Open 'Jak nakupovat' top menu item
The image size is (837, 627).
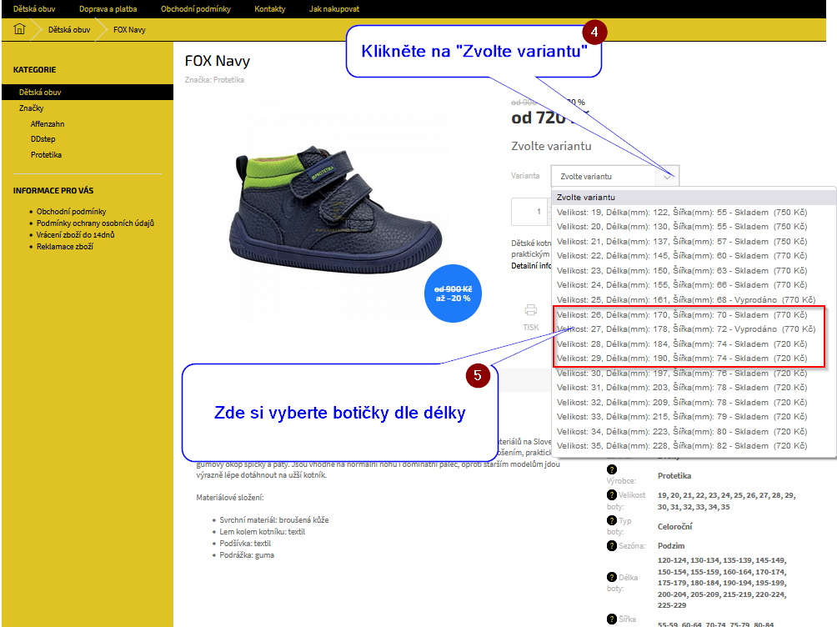coord(334,9)
